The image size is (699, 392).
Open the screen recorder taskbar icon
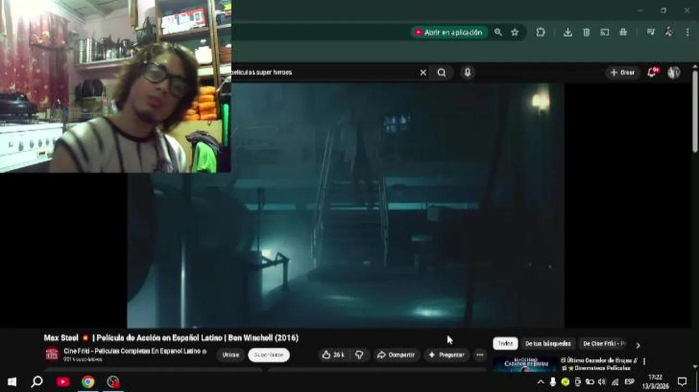pos(113,382)
